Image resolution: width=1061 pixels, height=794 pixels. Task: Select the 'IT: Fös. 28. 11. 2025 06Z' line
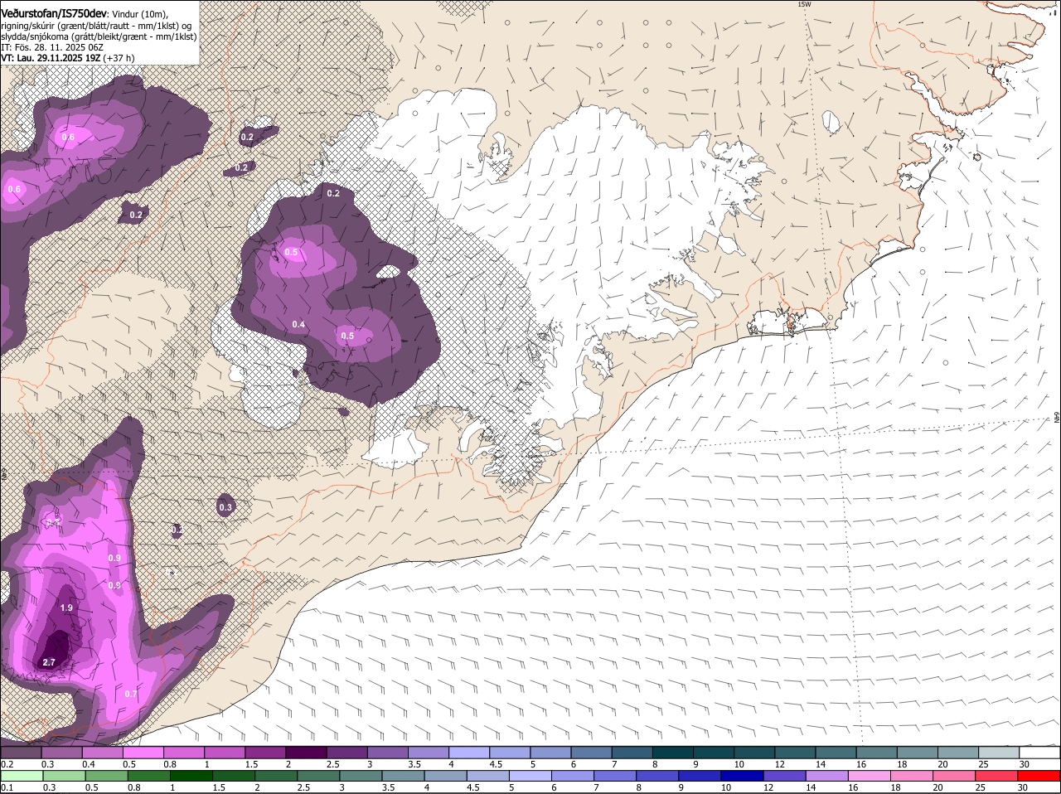(x=52, y=47)
